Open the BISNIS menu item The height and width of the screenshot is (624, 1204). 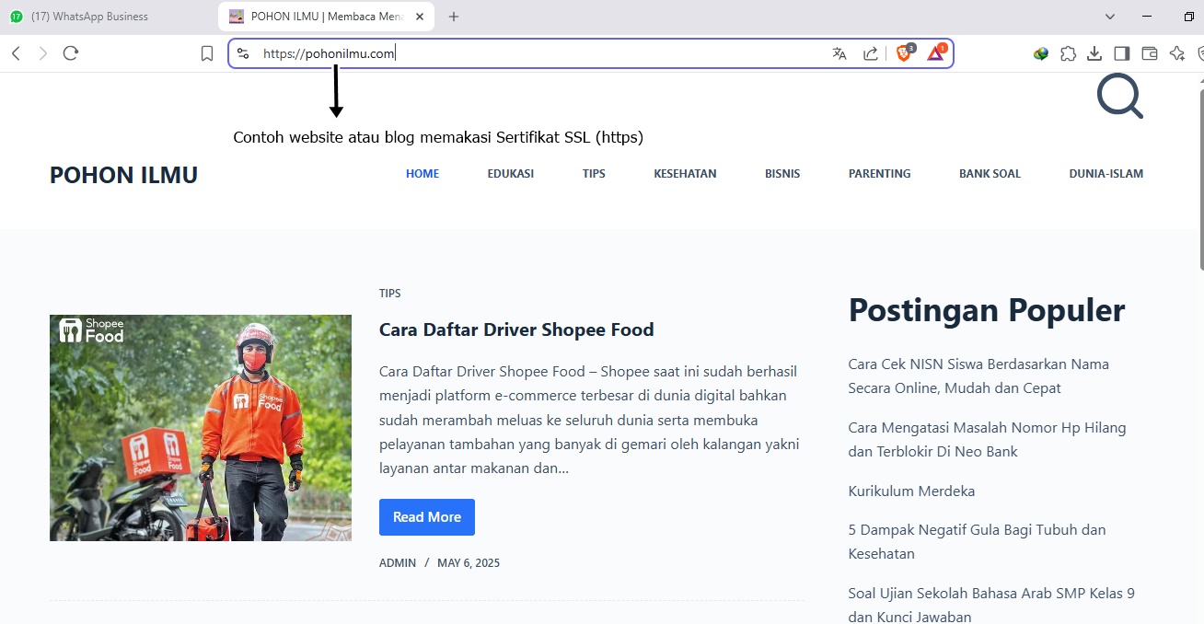(x=782, y=173)
